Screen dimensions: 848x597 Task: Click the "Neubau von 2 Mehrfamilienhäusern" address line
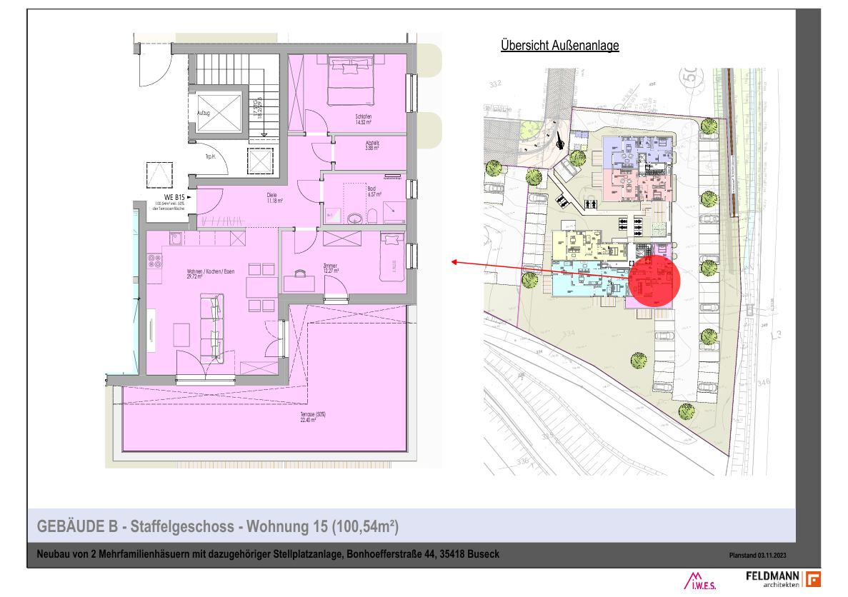coord(268,553)
